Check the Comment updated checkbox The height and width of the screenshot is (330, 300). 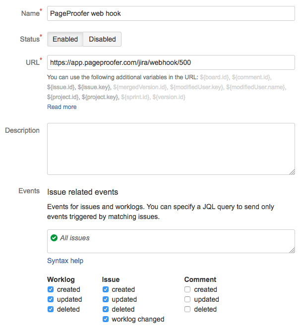pos(187,299)
